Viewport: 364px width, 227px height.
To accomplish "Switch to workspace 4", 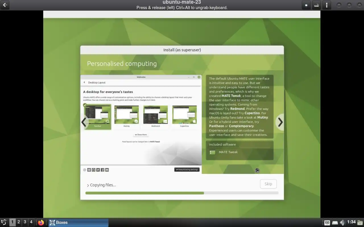I will [x=31, y=222].
